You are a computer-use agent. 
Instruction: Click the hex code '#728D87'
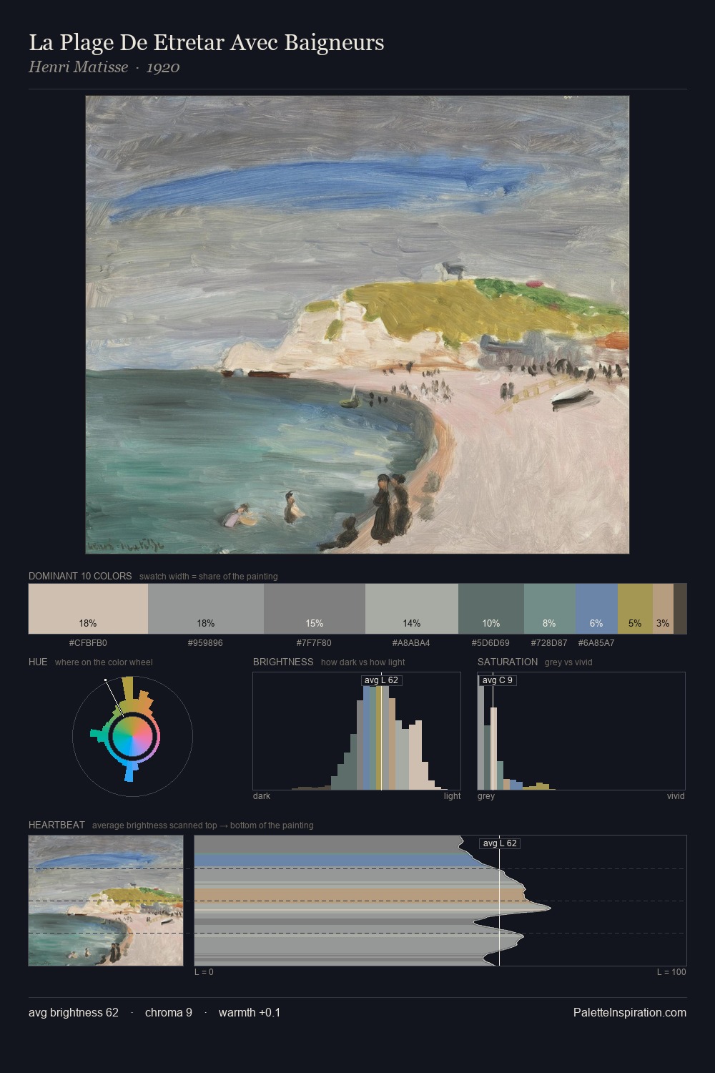click(x=549, y=643)
